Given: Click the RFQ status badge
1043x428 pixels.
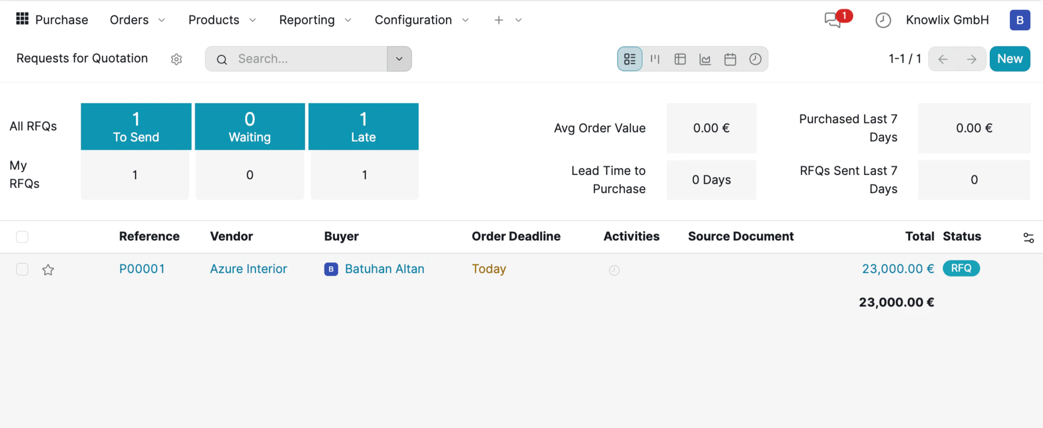Looking at the screenshot, I should tap(961, 269).
